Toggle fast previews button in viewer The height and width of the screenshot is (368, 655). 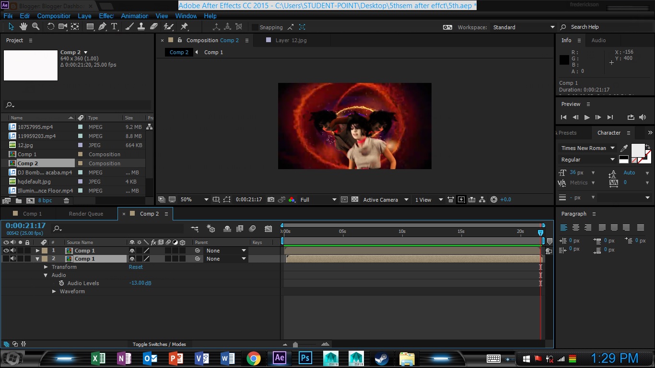pyautogui.click(x=461, y=200)
